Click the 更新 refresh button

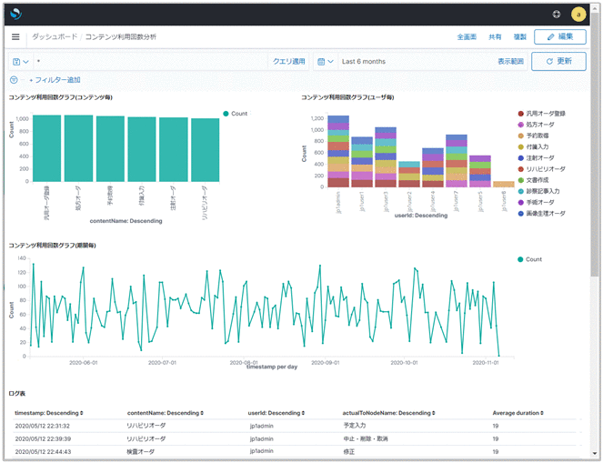pos(559,62)
